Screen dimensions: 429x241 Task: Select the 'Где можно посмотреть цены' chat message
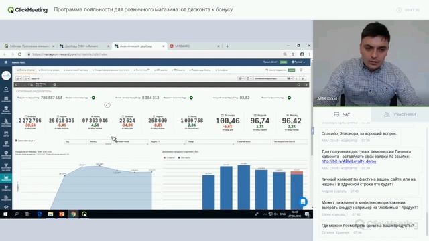coord(368,226)
